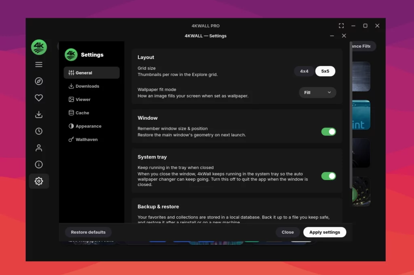Image resolution: width=414 pixels, height=275 pixels.
Task: Click the database icon next to Cache
Action: (71, 113)
